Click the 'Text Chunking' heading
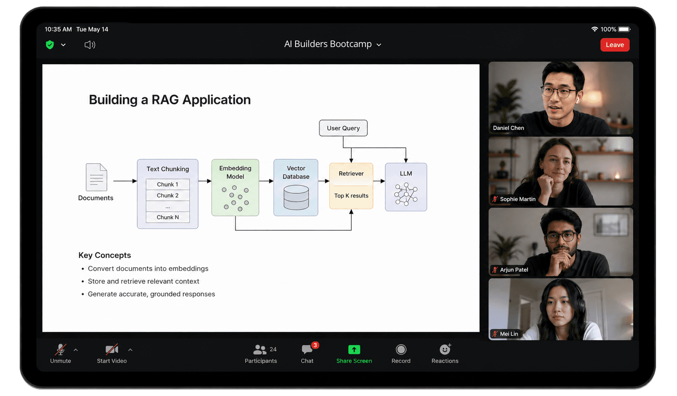This screenshot has width=677, height=396. coord(168,169)
